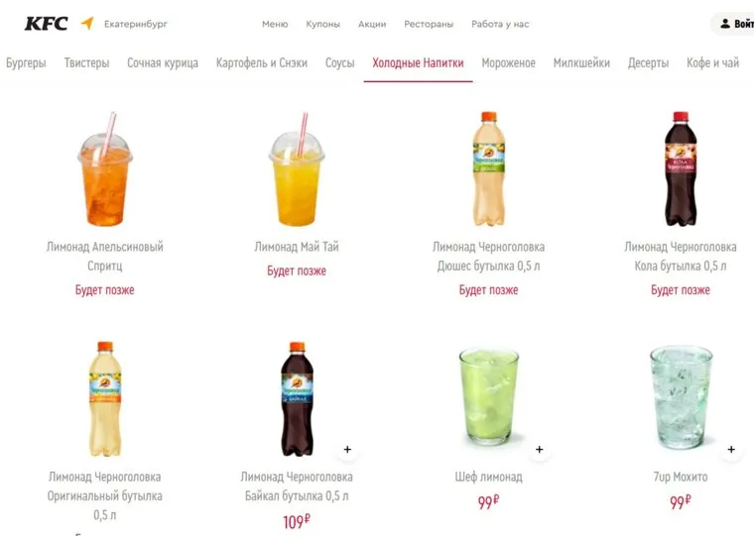
Task: Go to Купоны page
Action: click(x=322, y=24)
